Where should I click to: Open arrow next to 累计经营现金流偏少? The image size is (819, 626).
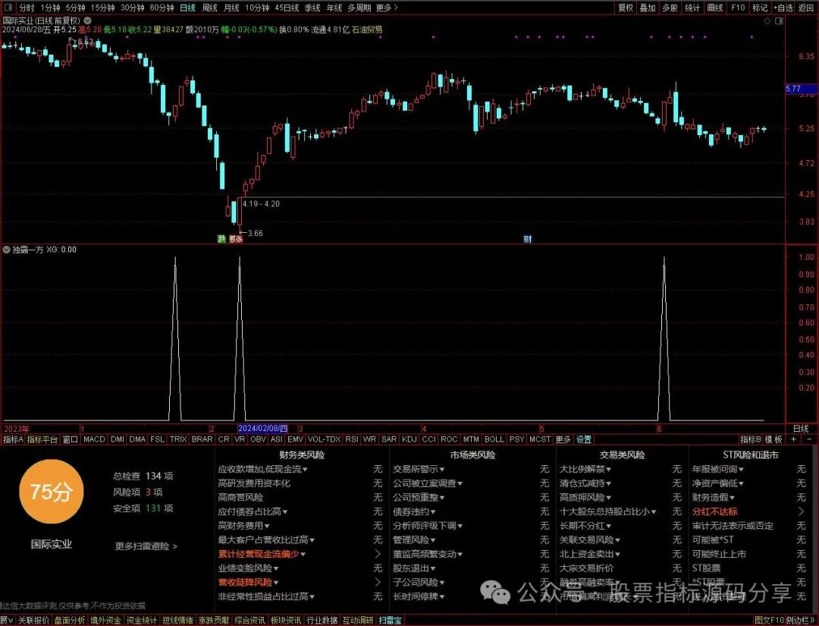point(378,554)
